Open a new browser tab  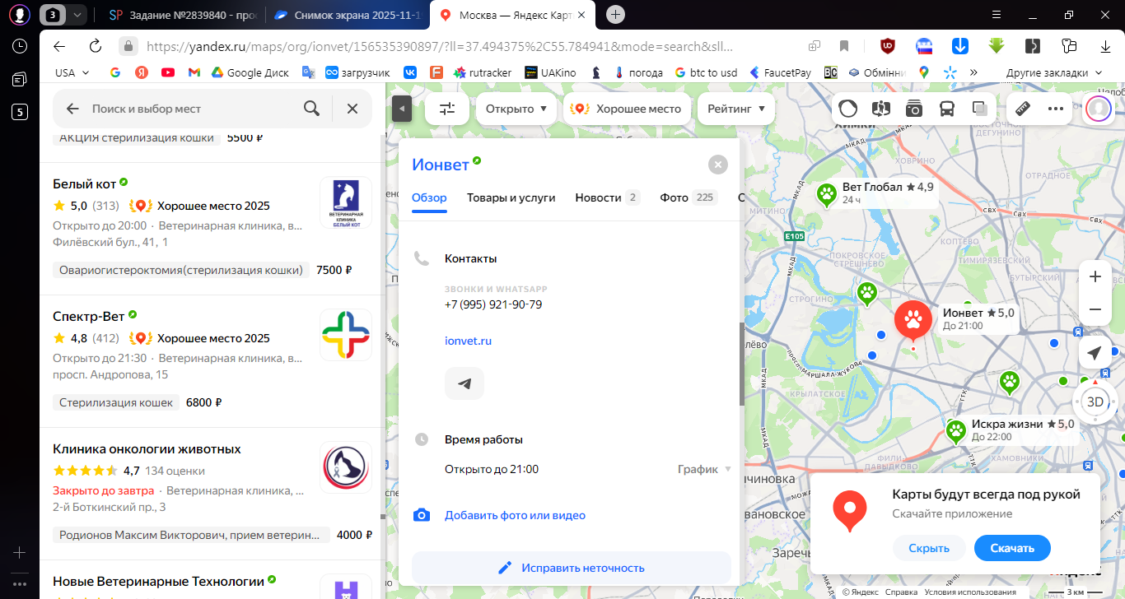[x=616, y=14]
